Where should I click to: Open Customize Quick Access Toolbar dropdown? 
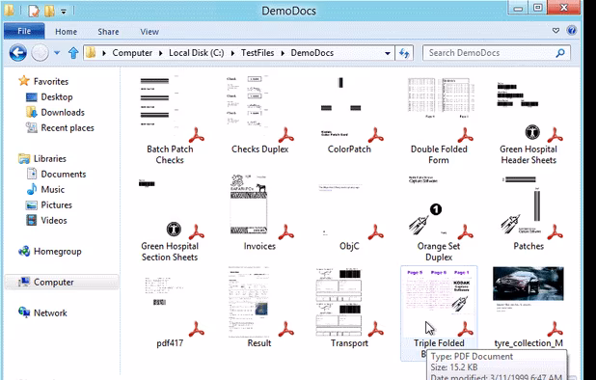point(64,12)
